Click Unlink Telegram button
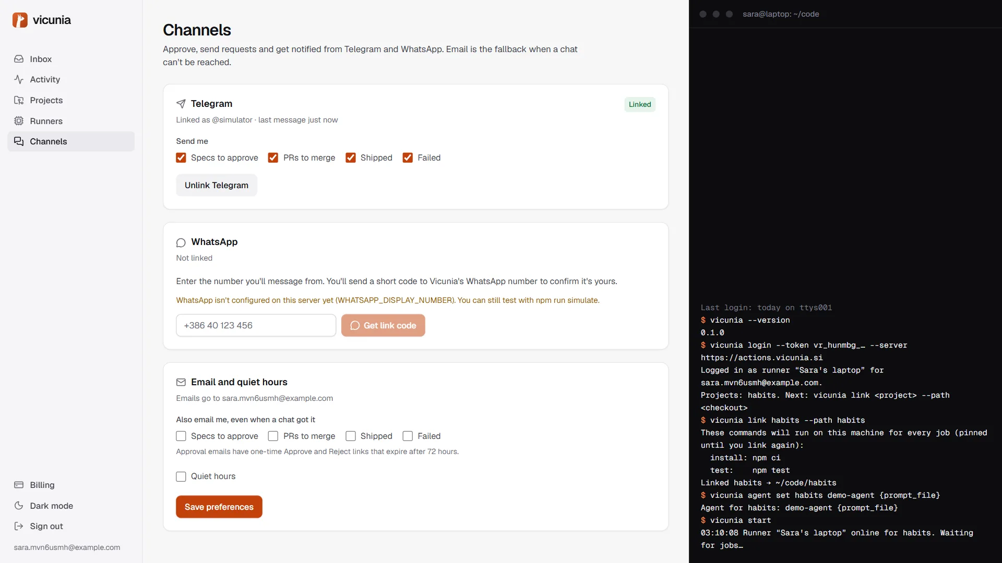1002x563 pixels. [217, 185]
